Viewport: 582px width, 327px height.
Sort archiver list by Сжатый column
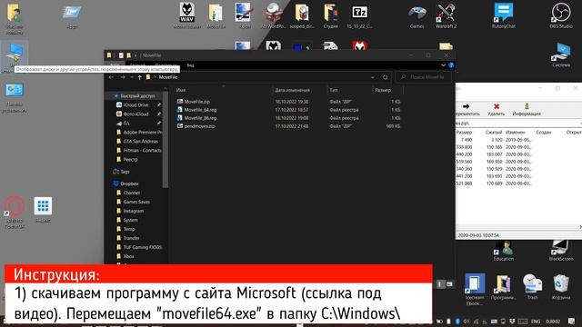494,132
